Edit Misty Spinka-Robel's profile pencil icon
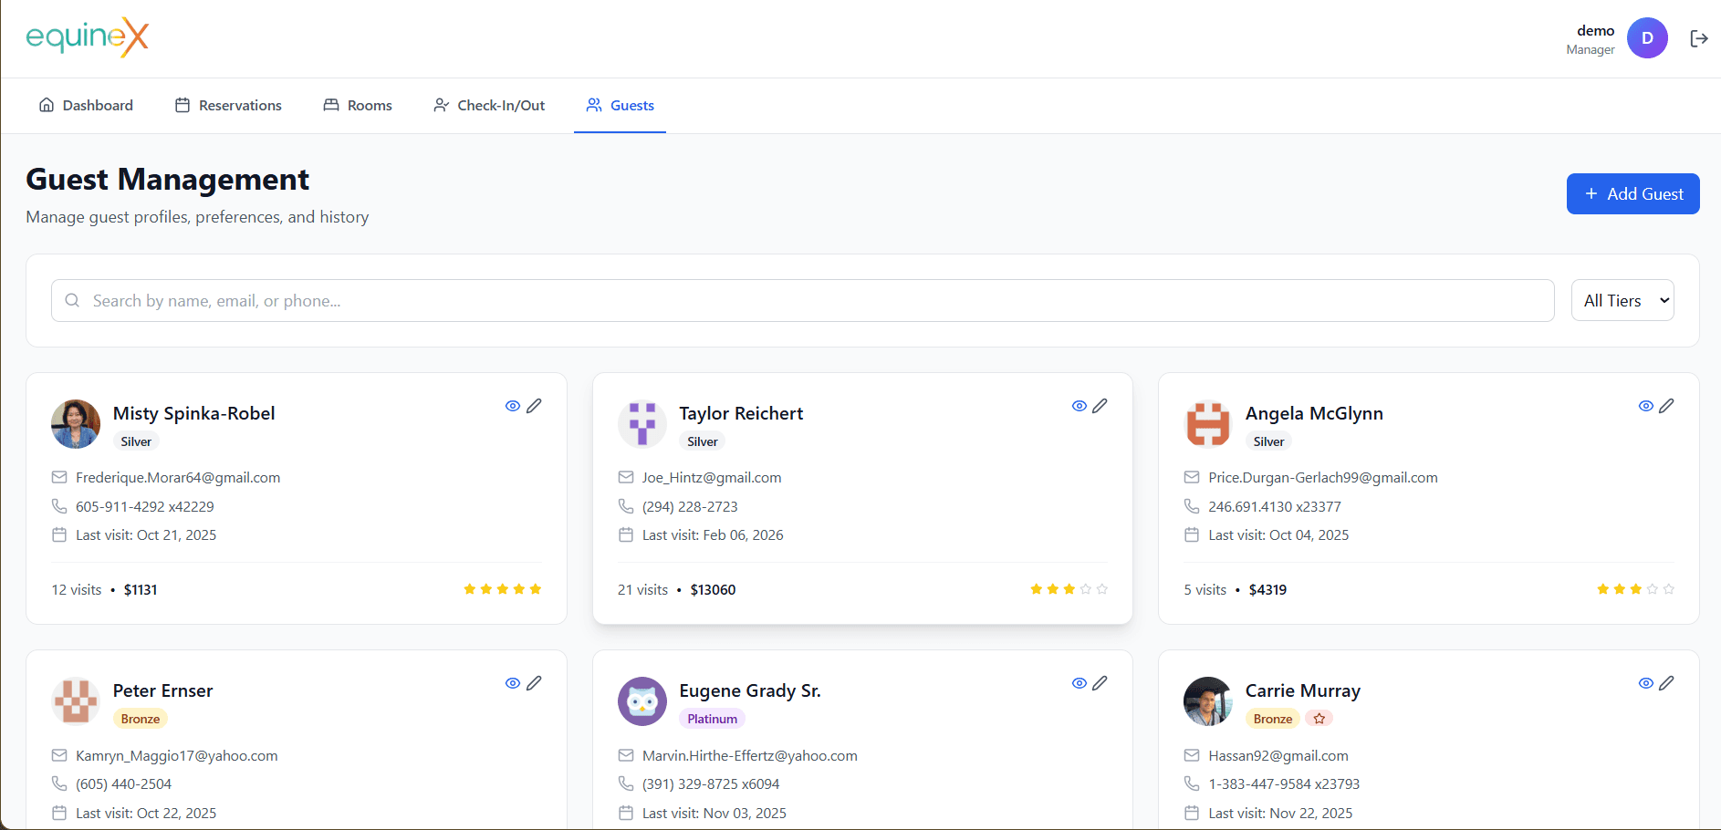The width and height of the screenshot is (1721, 830). coord(534,406)
